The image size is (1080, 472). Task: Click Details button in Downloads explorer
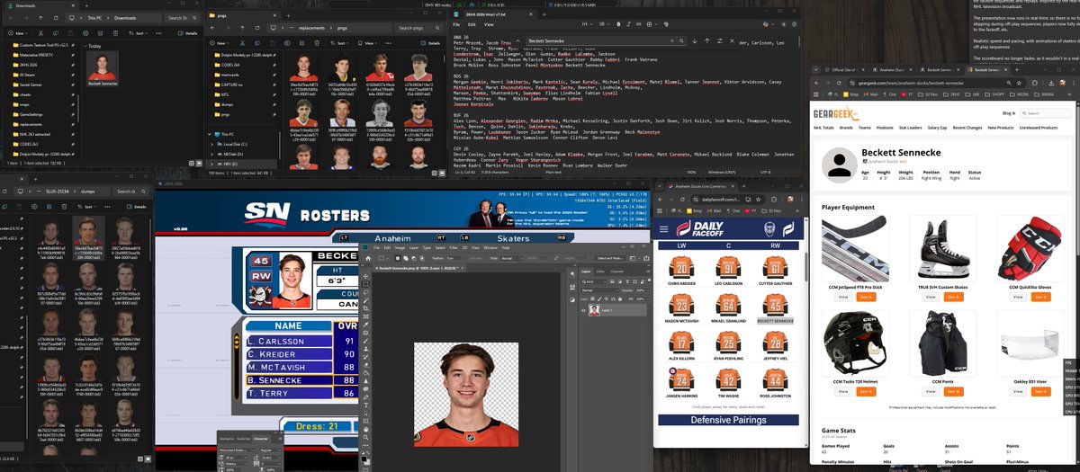click(187, 33)
